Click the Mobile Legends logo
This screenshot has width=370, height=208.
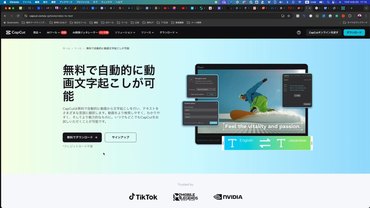186,197
